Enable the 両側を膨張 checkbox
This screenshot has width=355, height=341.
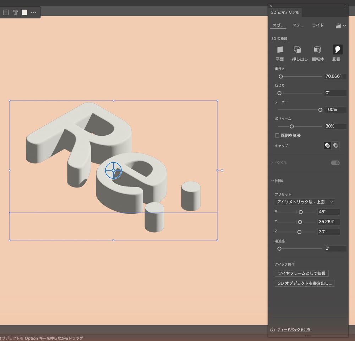(x=277, y=135)
